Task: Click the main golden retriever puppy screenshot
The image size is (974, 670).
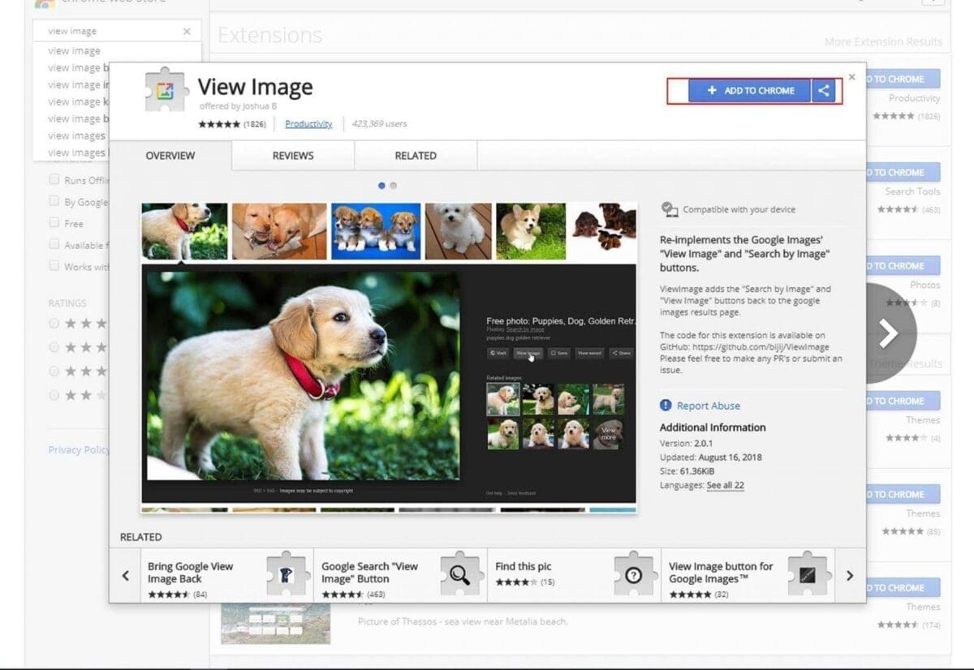Action: (x=304, y=375)
